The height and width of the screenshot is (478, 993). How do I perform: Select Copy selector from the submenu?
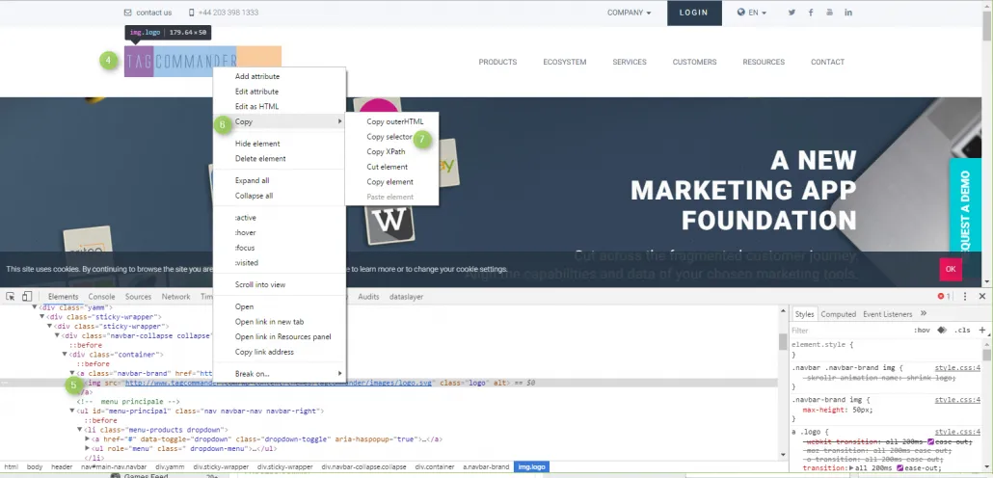(x=389, y=137)
